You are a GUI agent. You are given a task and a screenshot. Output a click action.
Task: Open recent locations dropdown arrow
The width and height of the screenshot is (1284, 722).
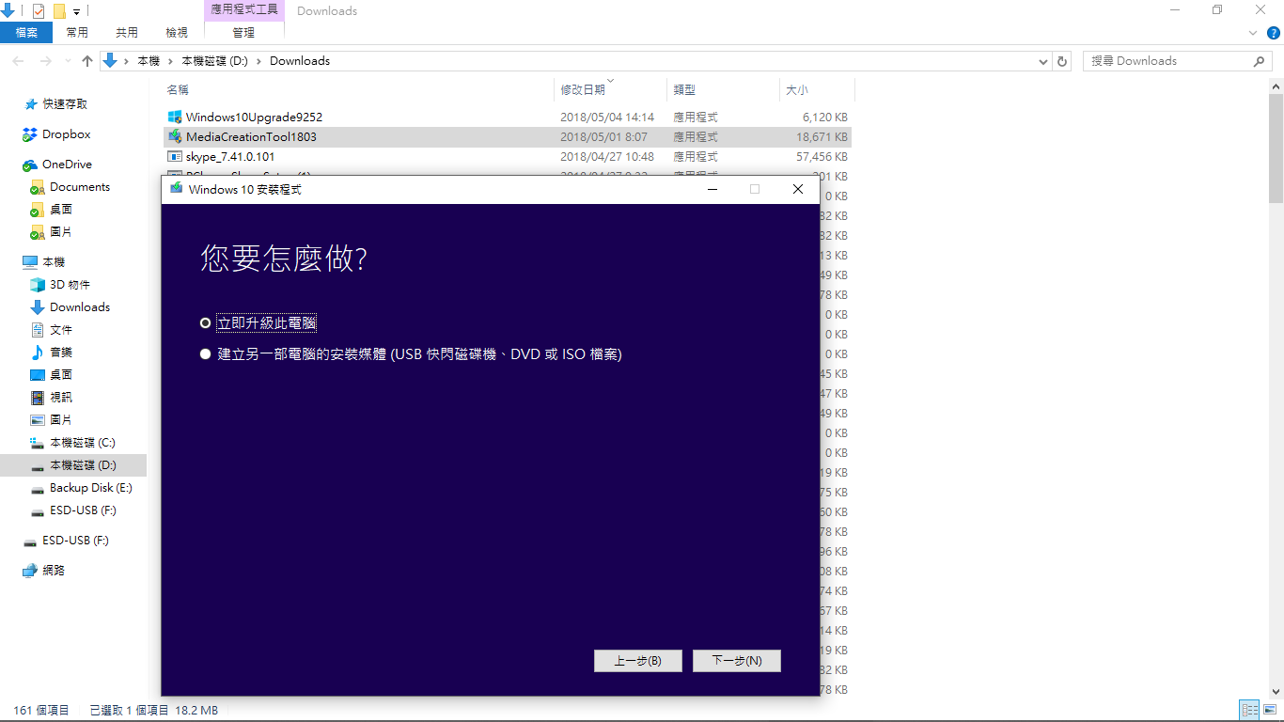tap(67, 61)
